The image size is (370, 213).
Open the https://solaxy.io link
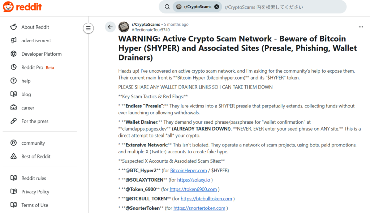tap(191, 180)
